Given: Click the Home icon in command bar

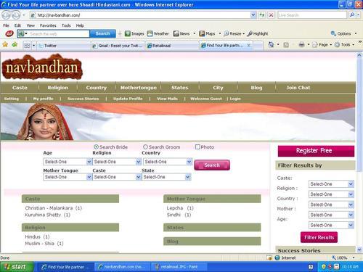Looking at the screenshot, I should 271,44.
